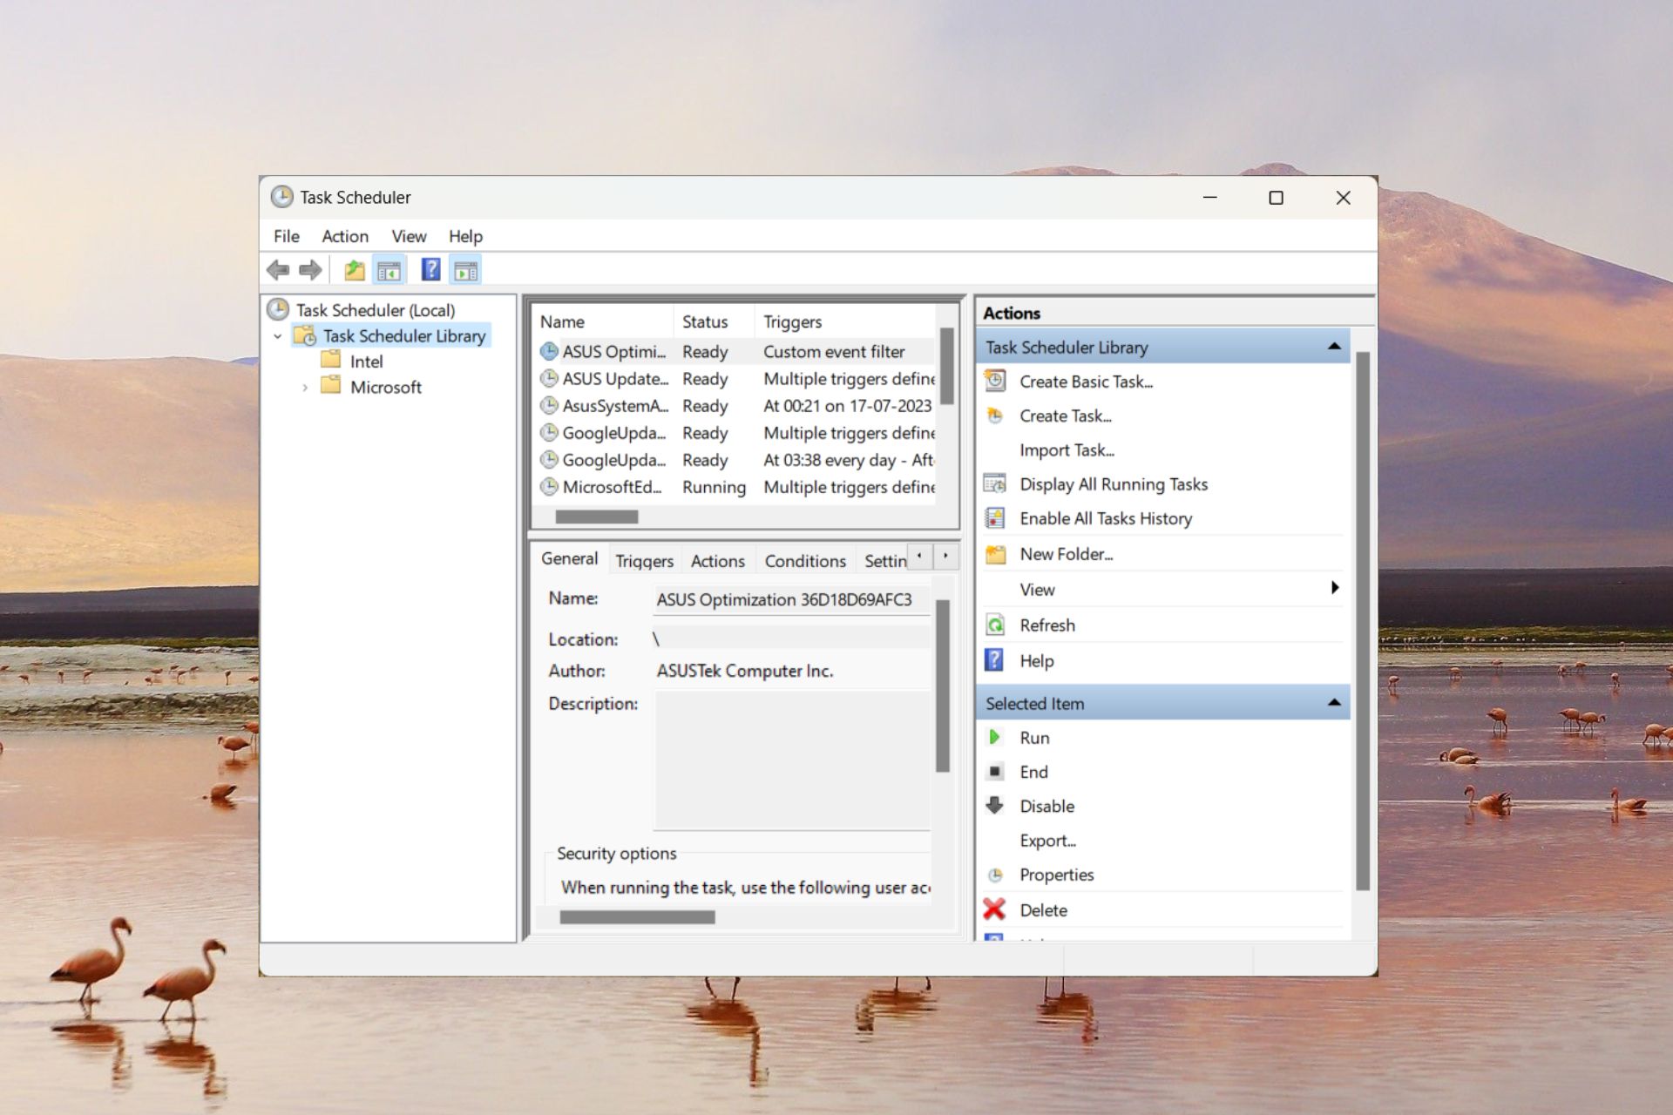Click the details pane horizontal scrollbar thumb

[x=637, y=917]
